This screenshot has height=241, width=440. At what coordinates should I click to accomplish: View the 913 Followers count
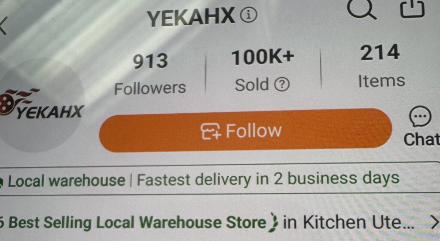click(150, 74)
